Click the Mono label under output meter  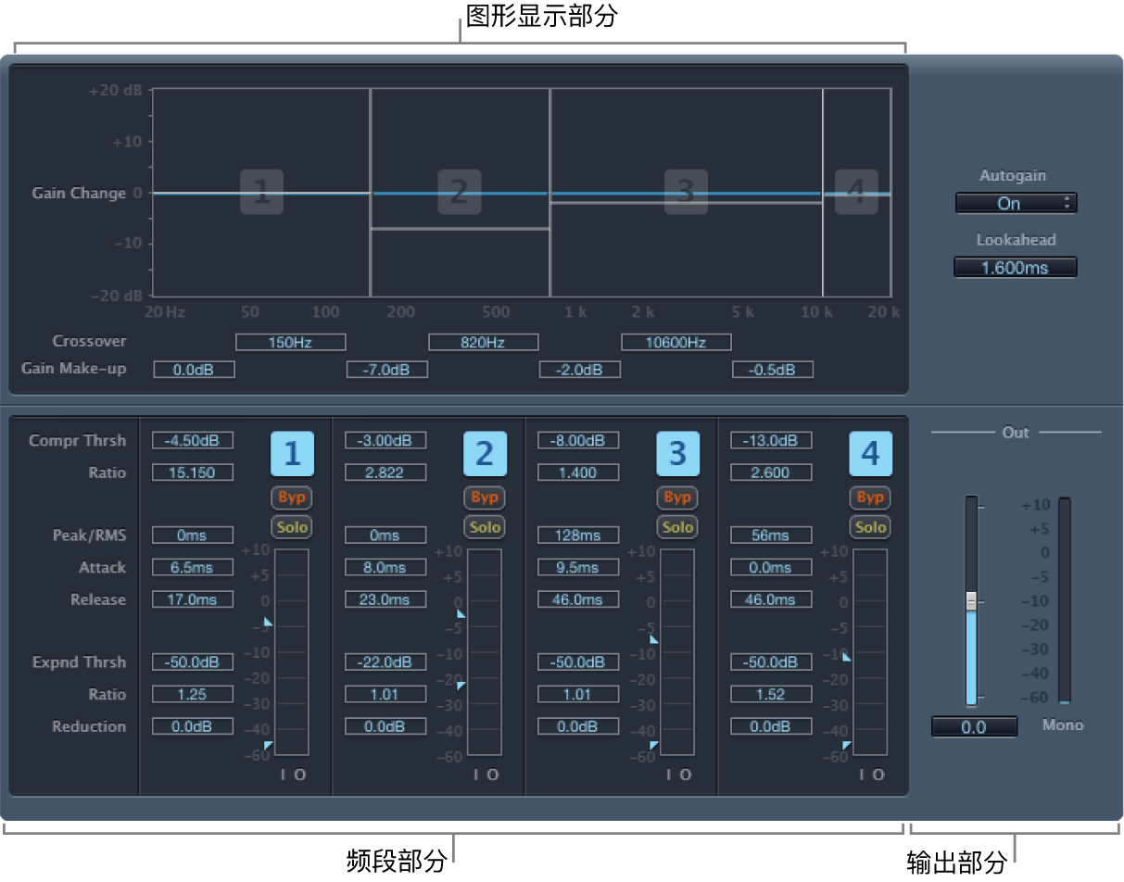pyautogui.click(x=1062, y=724)
